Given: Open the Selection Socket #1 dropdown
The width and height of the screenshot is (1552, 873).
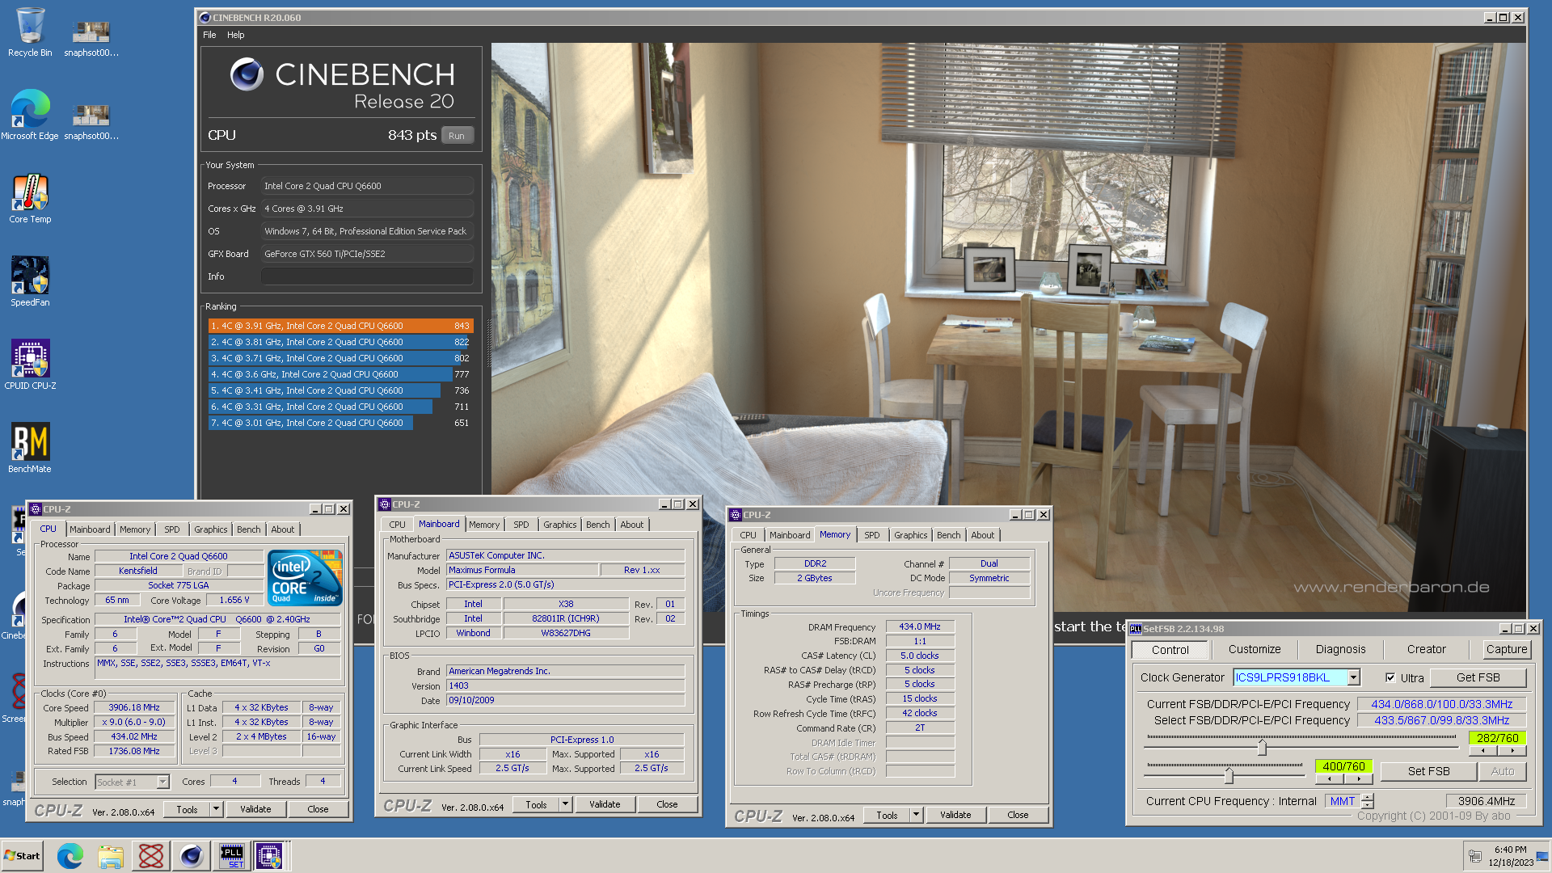Looking at the screenshot, I should pos(162,782).
